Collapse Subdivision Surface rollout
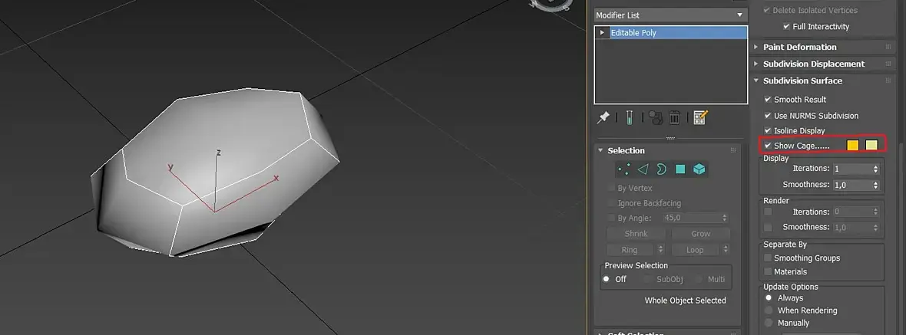Viewport: 906px width, 335px height. 756,80
